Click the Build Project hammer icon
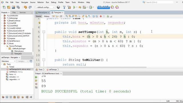Viewport: 183px width, 103px height. point(64,7)
